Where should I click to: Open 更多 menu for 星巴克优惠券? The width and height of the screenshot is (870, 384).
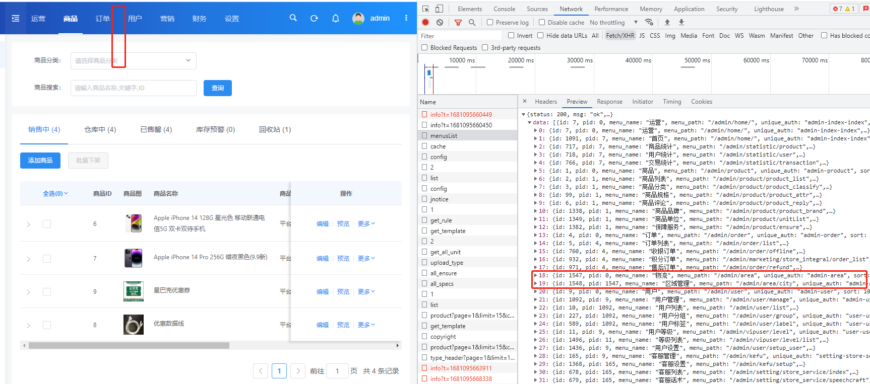pyautogui.click(x=366, y=291)
